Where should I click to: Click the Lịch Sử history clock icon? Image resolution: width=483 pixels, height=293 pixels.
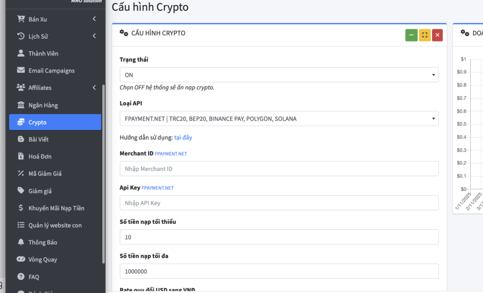[21, 36]
